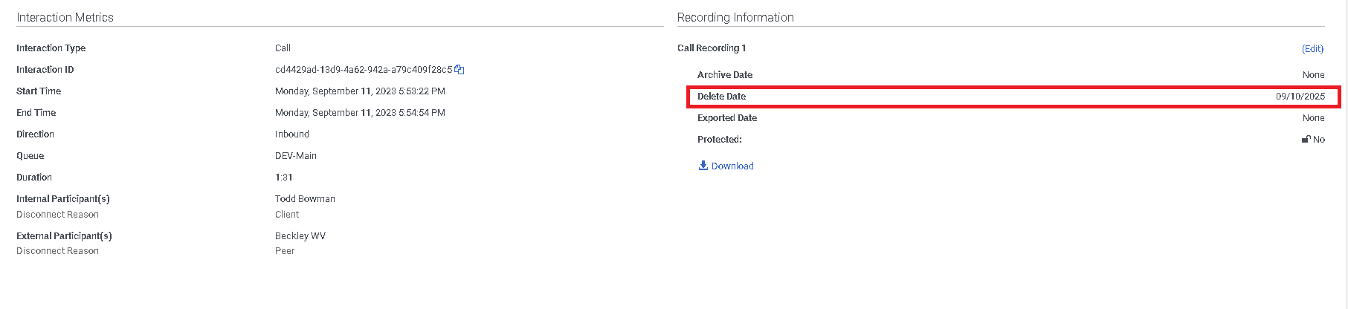This screenshot has height=309, width=1348.
Task: Click the Exported Date value None
Action: coord(1313,118)
